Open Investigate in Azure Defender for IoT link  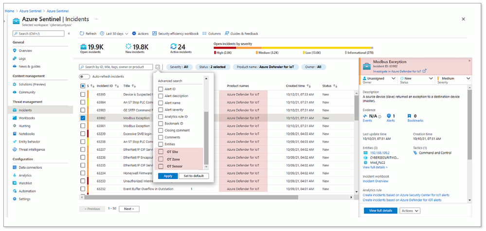(x=397, y=71)
